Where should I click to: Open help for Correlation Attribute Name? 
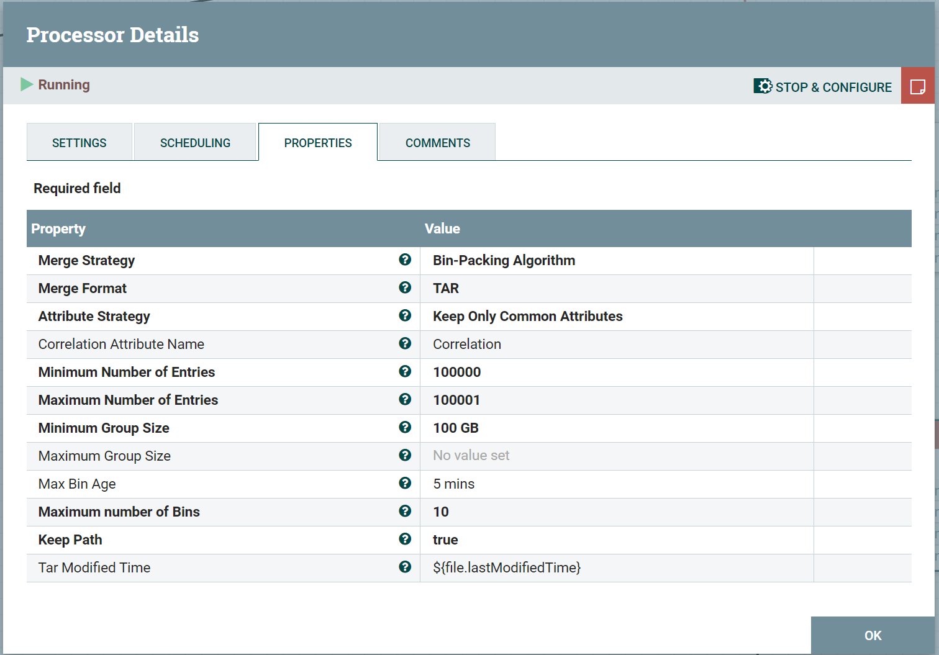coord(405,344)
